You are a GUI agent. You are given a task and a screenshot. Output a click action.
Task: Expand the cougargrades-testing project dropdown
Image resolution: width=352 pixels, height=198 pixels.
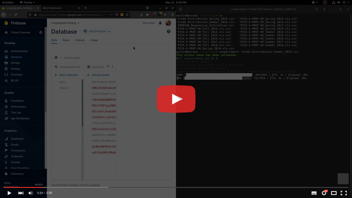point(65,23)
